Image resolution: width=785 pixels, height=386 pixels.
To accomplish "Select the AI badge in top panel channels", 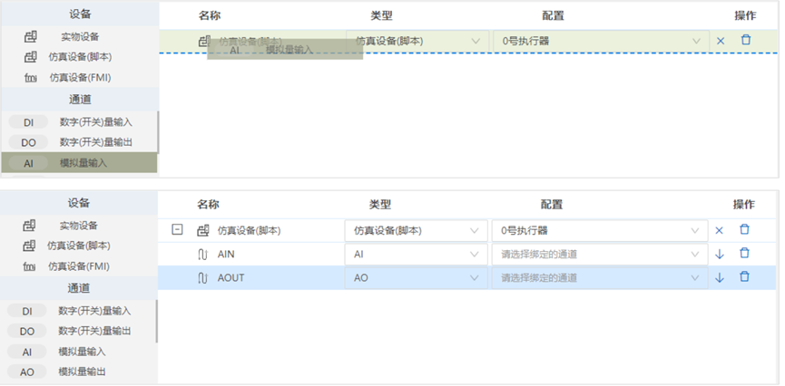I will [x=28, y=163].
